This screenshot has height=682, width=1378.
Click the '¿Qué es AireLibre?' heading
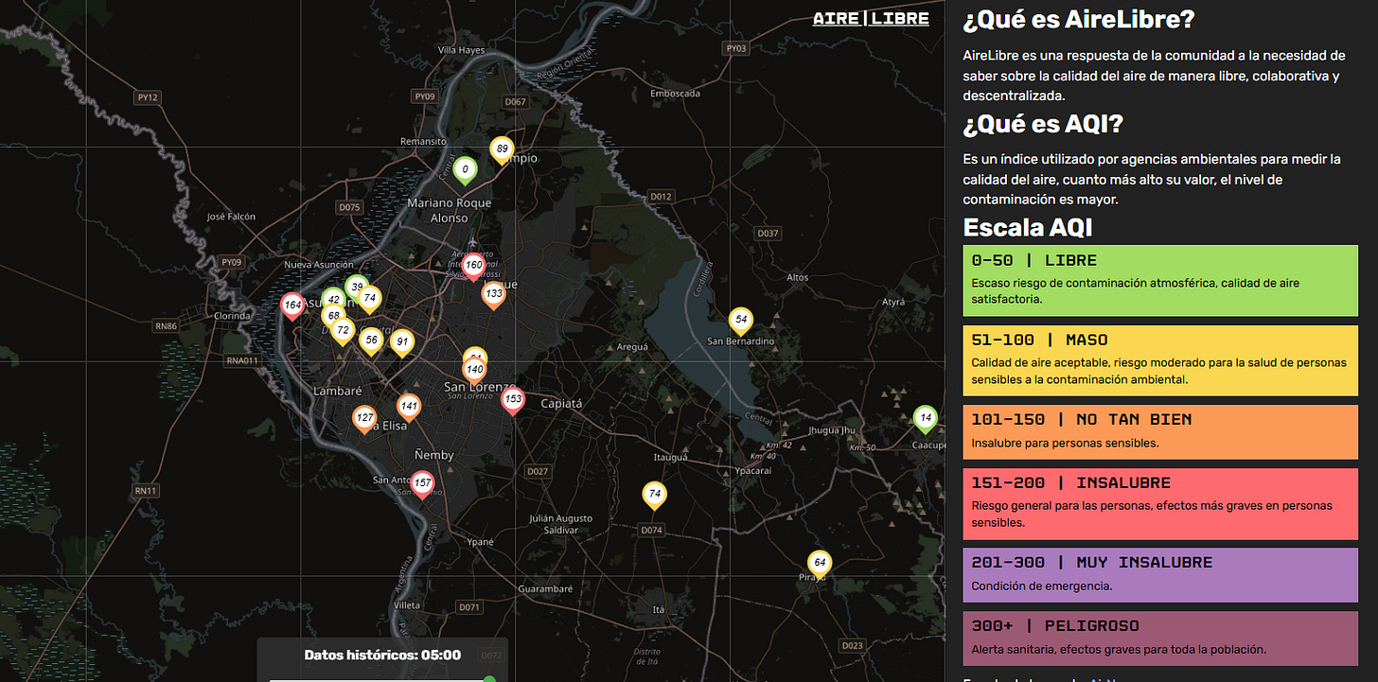coord(1079,20)
